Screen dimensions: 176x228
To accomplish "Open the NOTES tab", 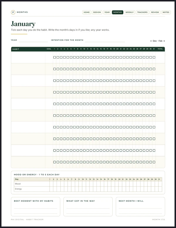I will coord(166,12).
